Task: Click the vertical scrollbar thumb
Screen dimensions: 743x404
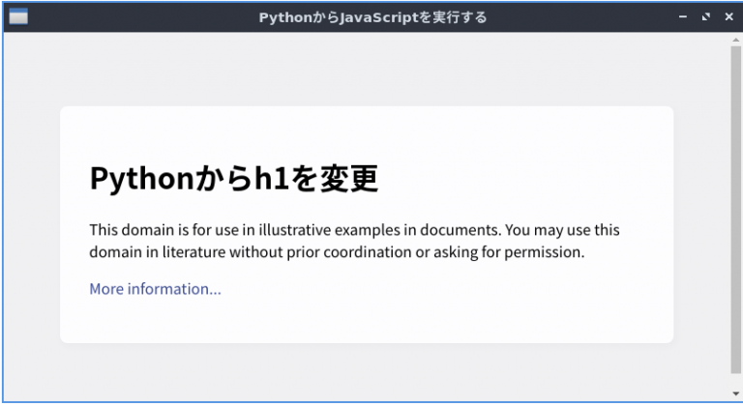Action: click(x=735, y=210)
